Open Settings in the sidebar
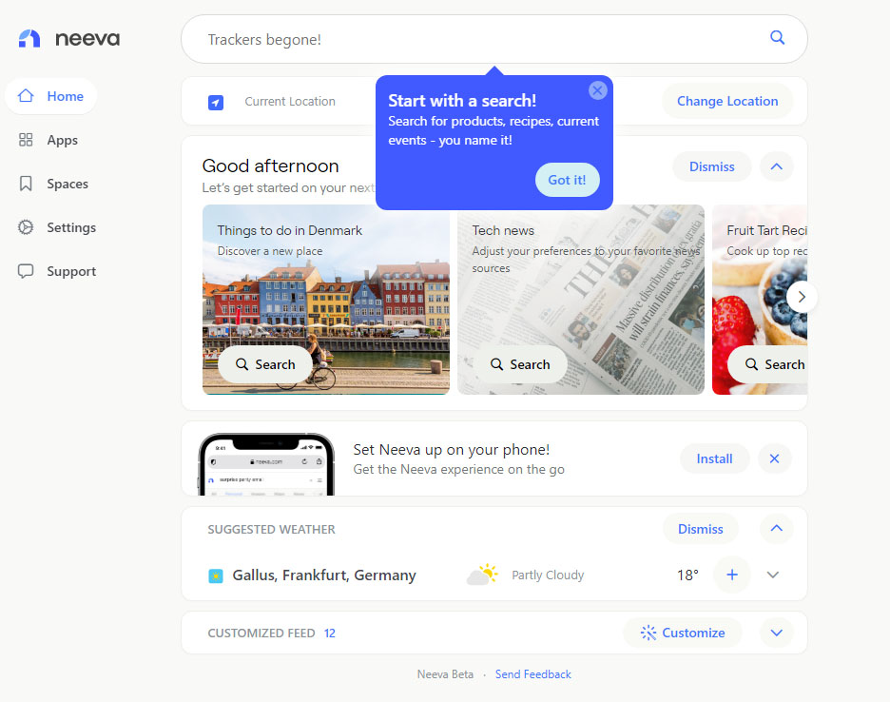 [x=57, y=227]
